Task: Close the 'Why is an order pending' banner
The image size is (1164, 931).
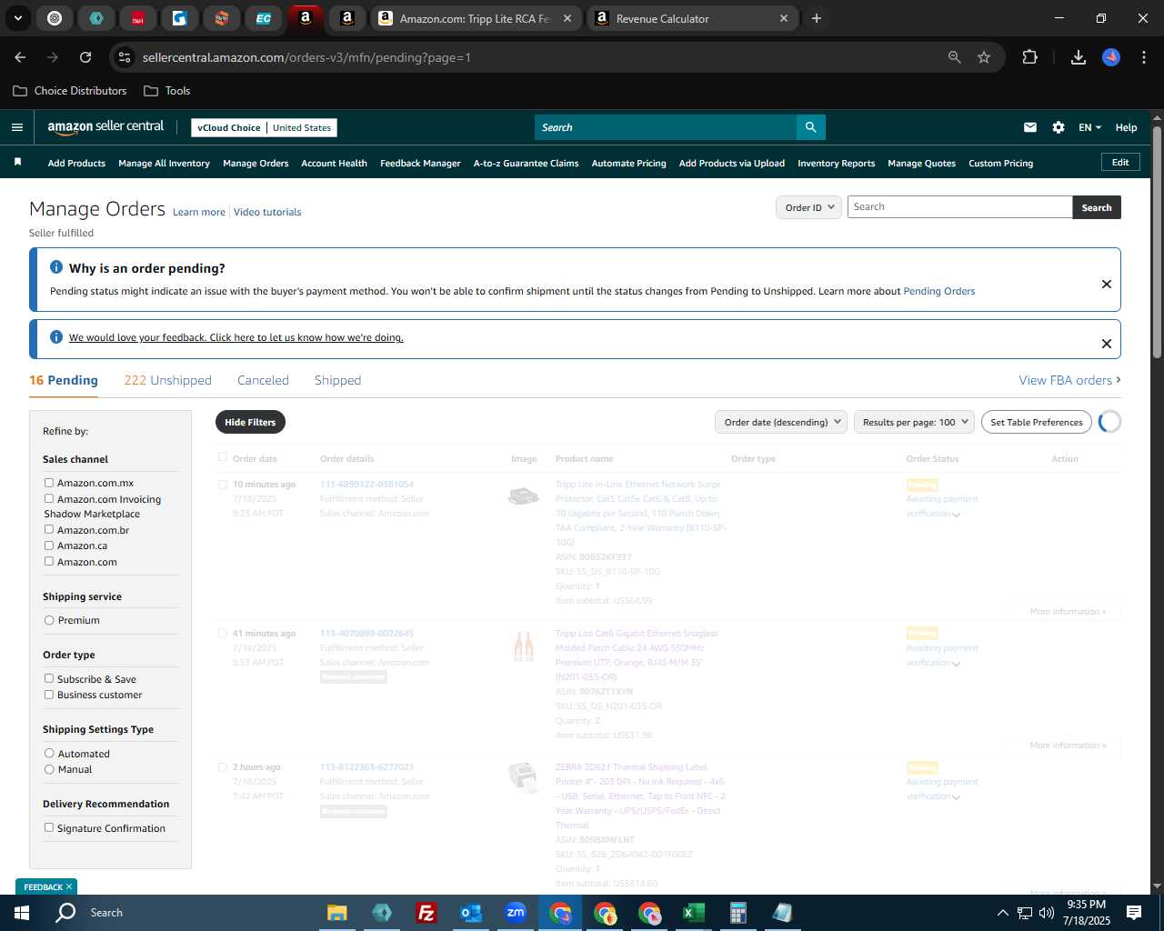Action: (1107, 284)
